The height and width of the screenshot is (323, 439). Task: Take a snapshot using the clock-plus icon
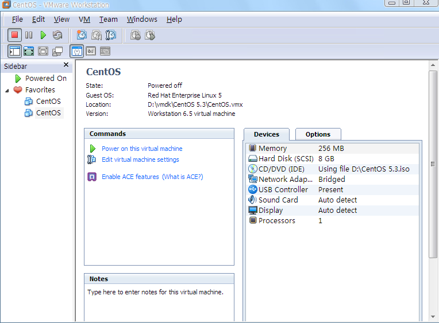tap(82, 35)
